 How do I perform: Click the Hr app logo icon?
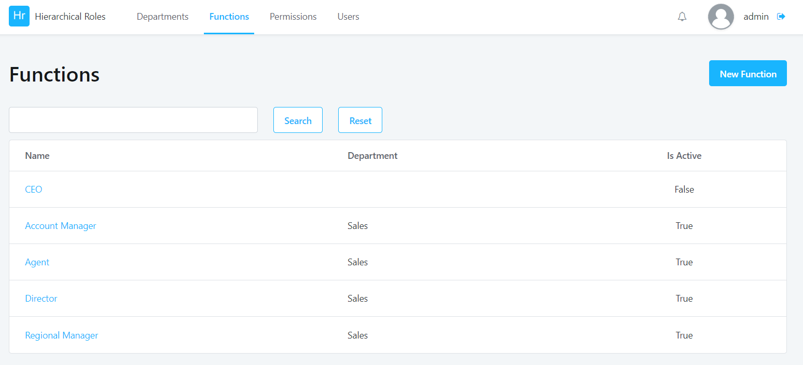(x=19, y=16)
